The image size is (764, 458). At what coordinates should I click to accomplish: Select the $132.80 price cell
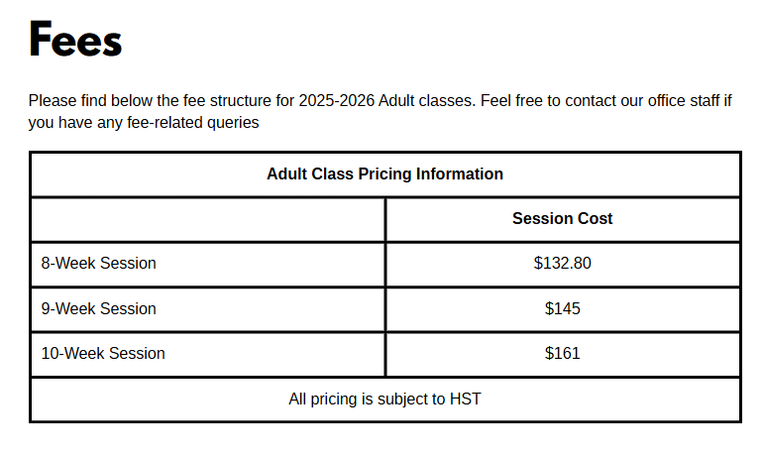[562, 264]
